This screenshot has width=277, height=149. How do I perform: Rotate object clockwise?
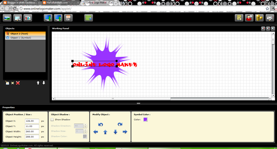click(120, 124)
